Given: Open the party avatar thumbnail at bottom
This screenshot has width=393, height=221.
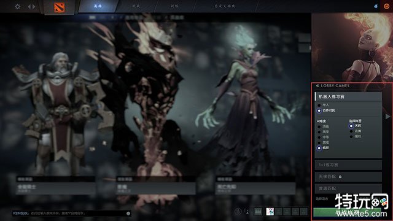Looking at the screenshot, I should point(270,211).
